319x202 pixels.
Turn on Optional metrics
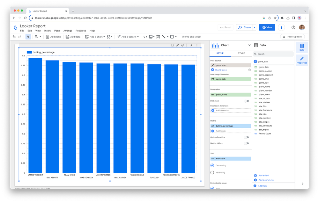[246, 137]
